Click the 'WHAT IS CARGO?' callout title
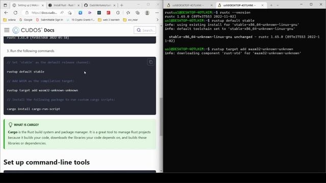Viewport: 326px width, 183px height. [26, 125]
